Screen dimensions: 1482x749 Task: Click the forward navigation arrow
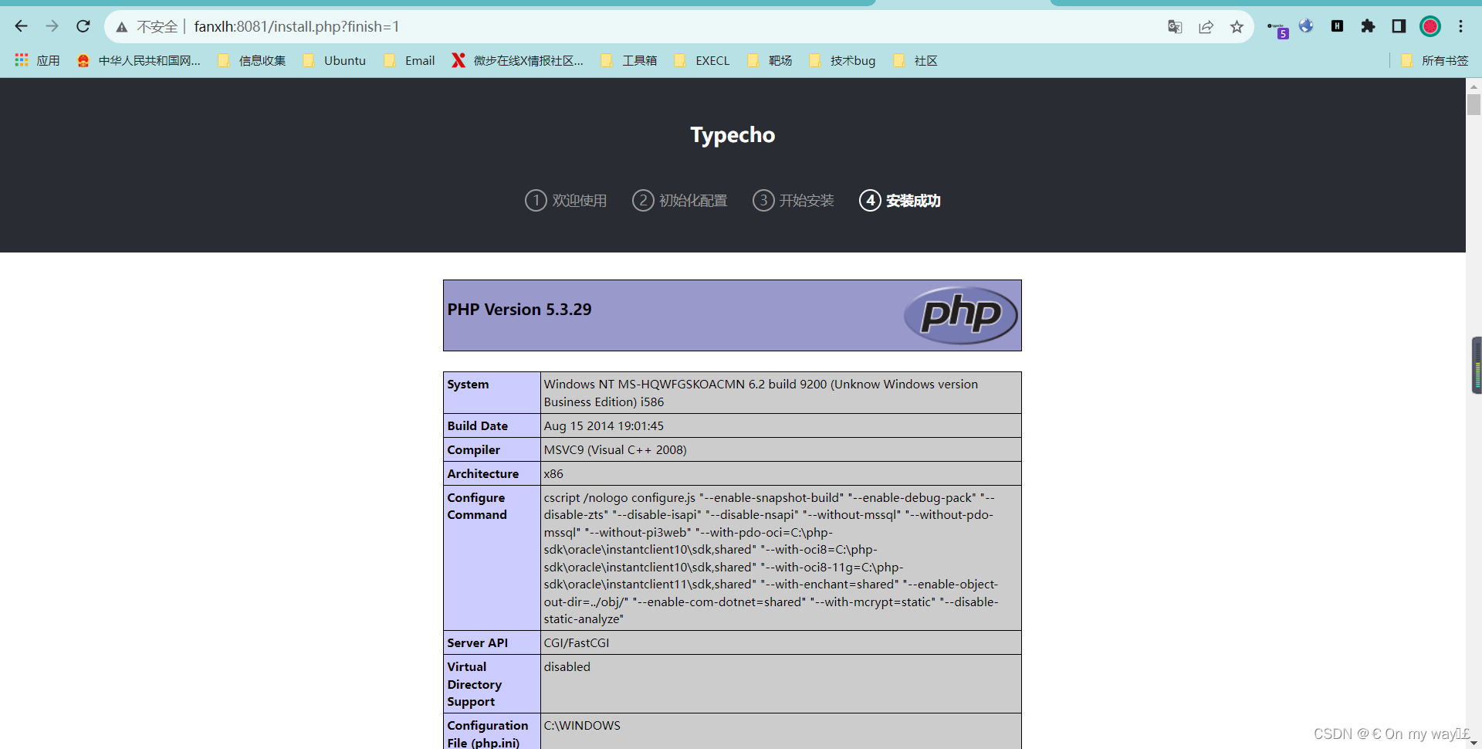click(x=52, y=26)
